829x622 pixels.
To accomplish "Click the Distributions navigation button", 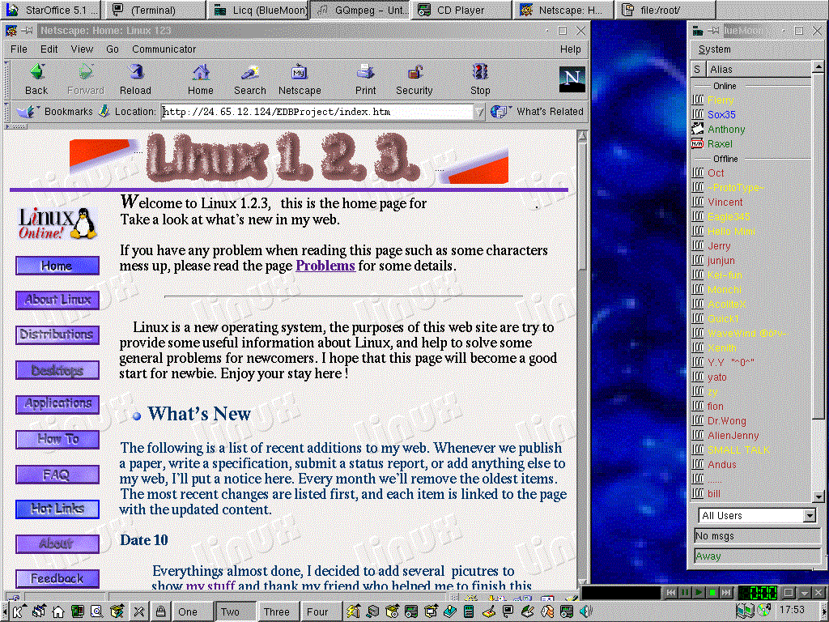I will [57, 334].
